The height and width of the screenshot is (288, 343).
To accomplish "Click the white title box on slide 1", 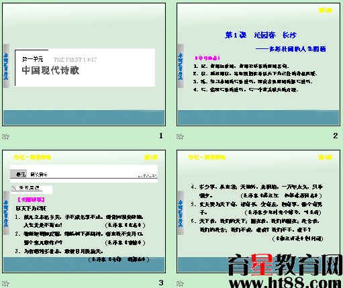I will click(85, 68).
